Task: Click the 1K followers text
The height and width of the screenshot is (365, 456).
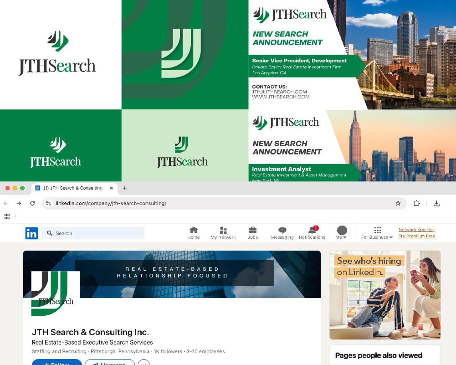Action: tap(168, 351)
